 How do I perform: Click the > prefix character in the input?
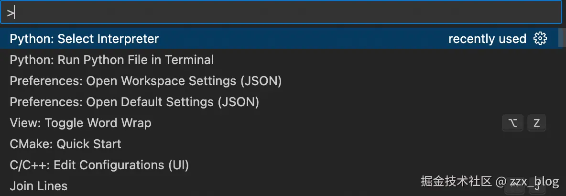[10, 12]
